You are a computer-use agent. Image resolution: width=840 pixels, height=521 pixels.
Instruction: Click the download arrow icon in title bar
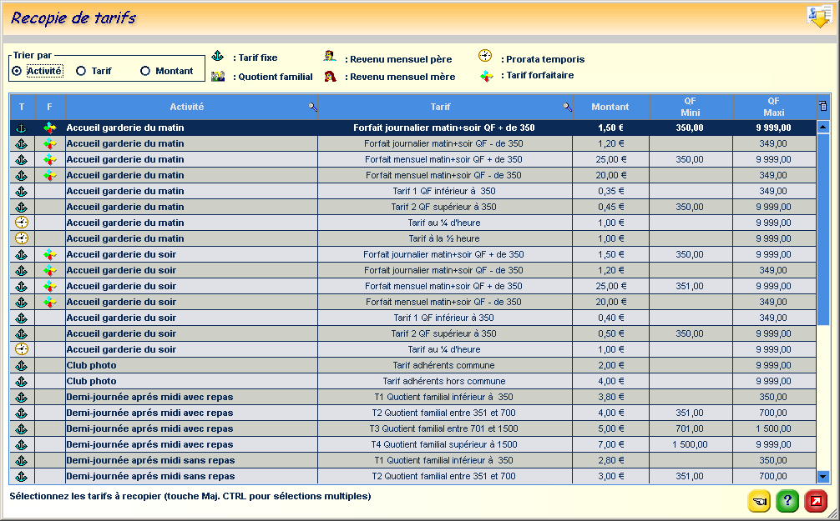click(x=818, y=17)
